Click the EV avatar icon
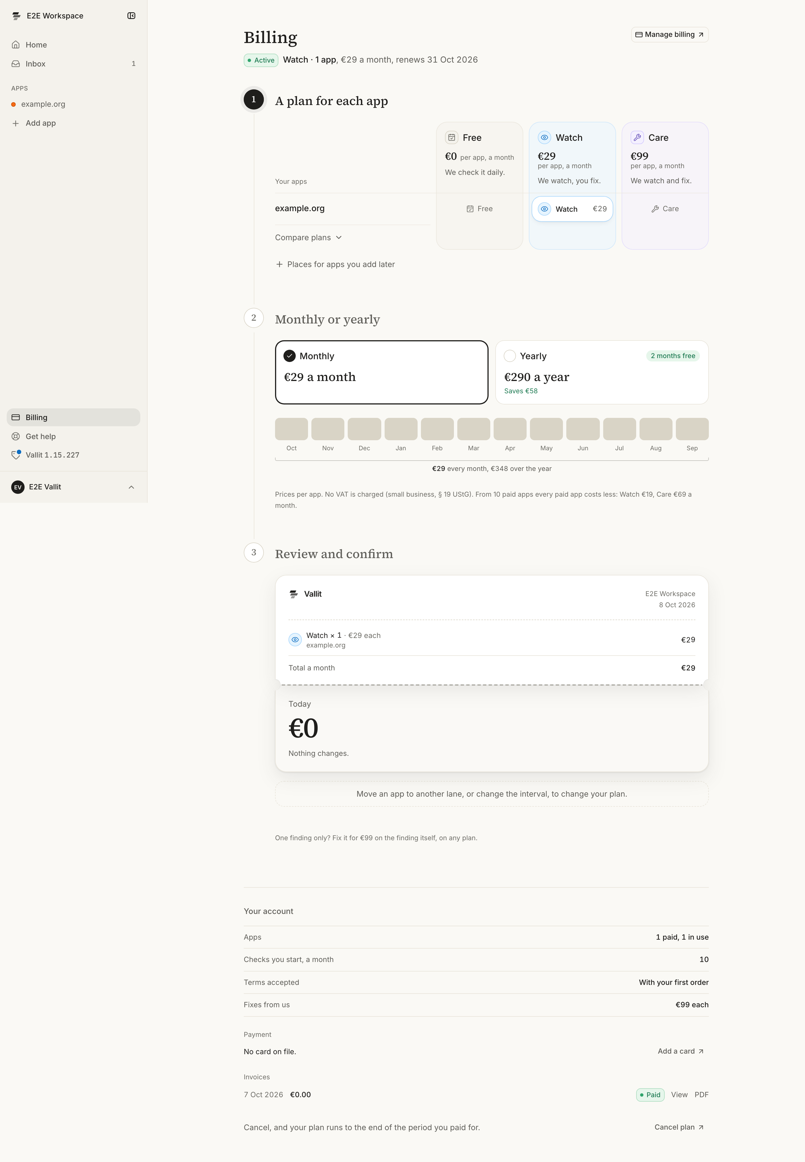Screen dimensions: 805x1162 [18, 487]
